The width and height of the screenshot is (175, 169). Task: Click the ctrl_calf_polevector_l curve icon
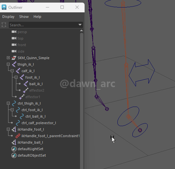(18, 123)
